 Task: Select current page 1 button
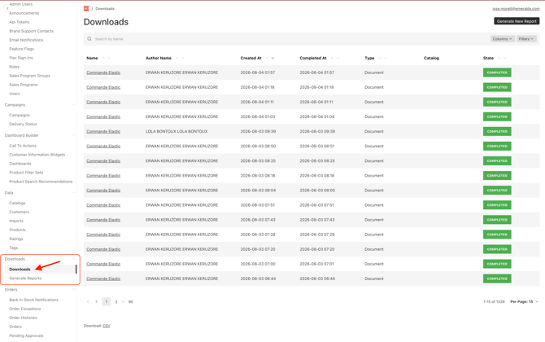[x=107, y=301]
